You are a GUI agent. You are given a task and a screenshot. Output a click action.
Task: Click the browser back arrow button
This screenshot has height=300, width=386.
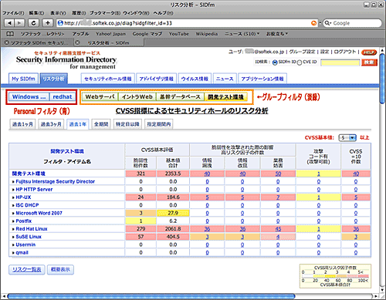click(x=9, y=23)
